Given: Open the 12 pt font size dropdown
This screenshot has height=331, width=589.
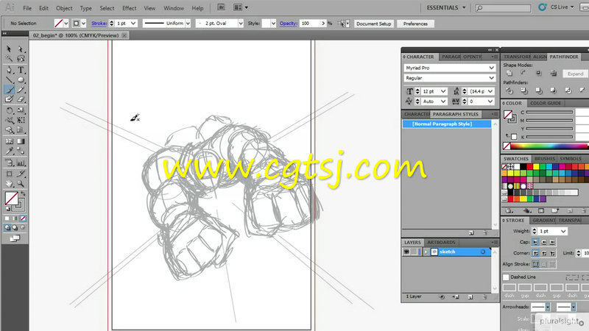Looking at the screenshot, I should coord(443,91).
